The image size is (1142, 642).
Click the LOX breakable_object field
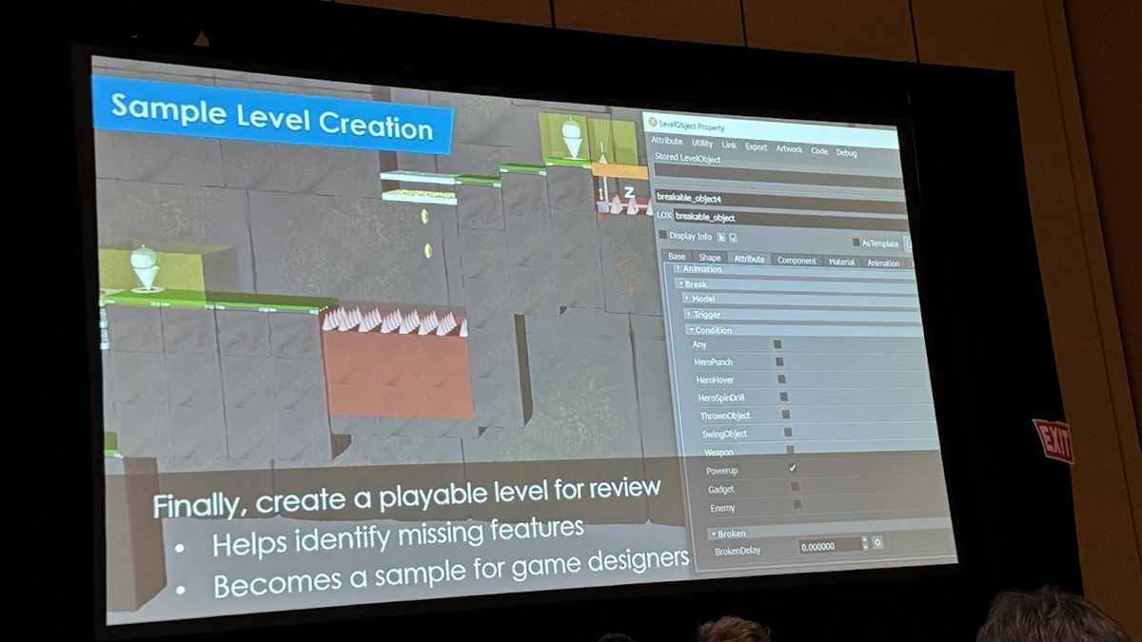point(791,220)
